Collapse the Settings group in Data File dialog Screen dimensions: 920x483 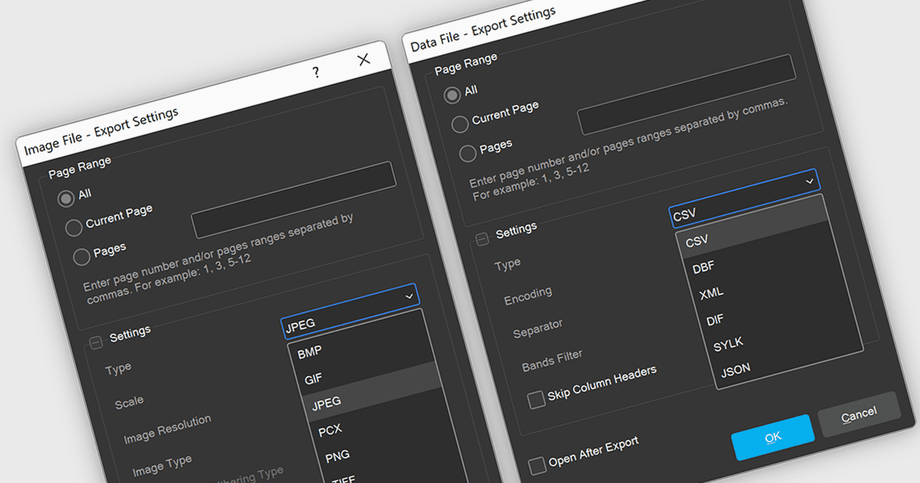click(x=482, y=238)
